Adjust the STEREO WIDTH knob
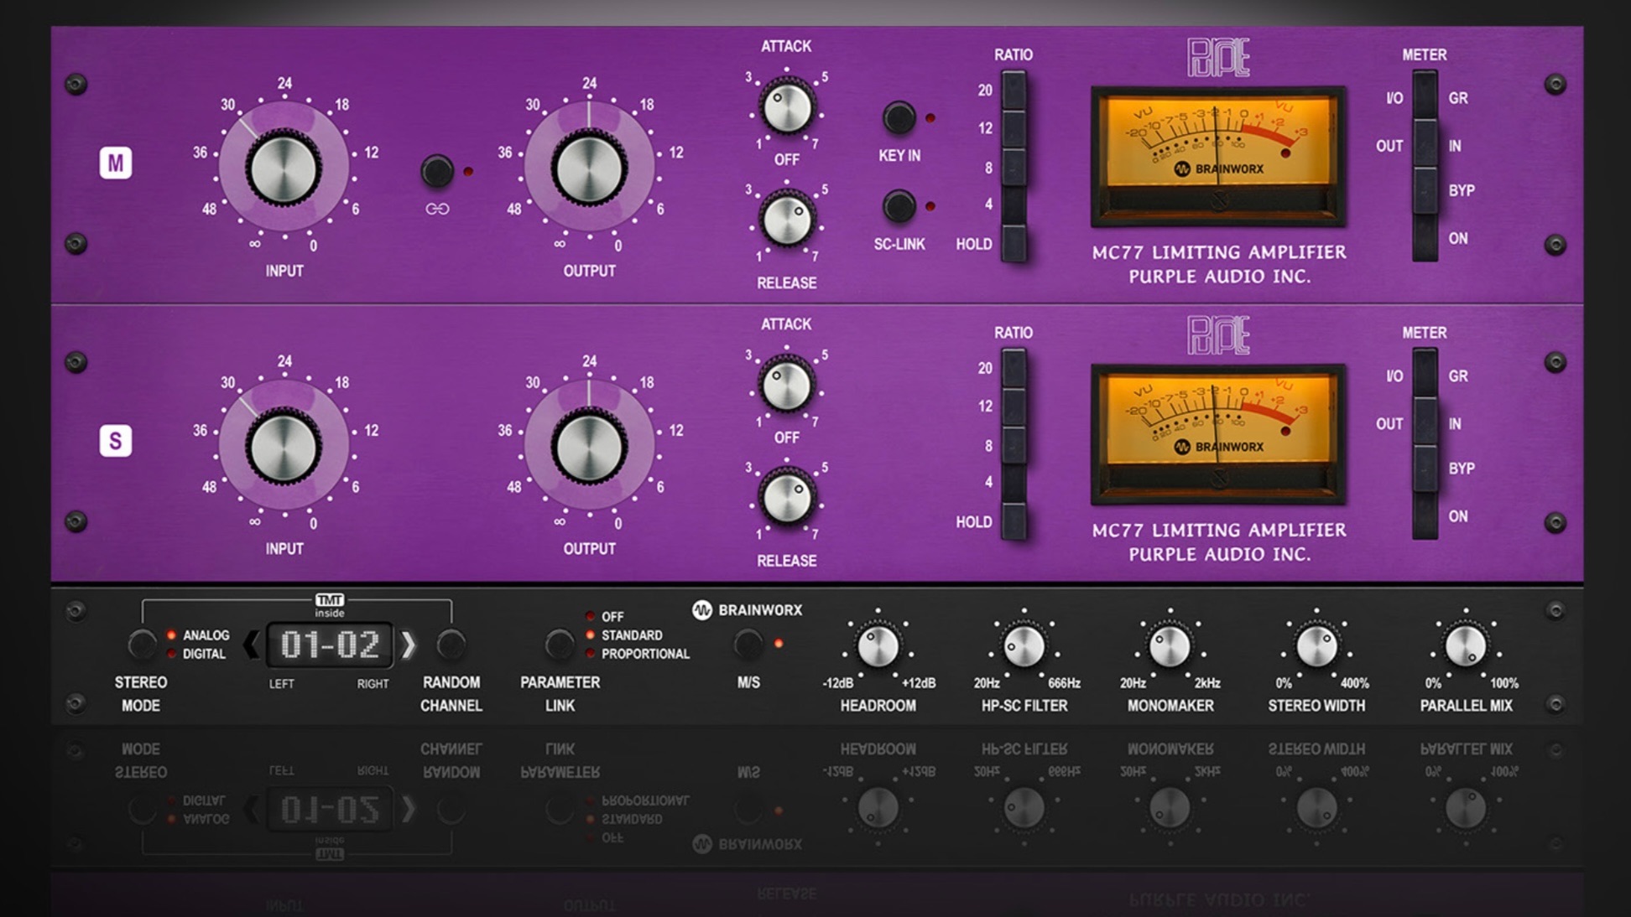The width and height of the screenshot is (1631, 917). pos(1316,646)
